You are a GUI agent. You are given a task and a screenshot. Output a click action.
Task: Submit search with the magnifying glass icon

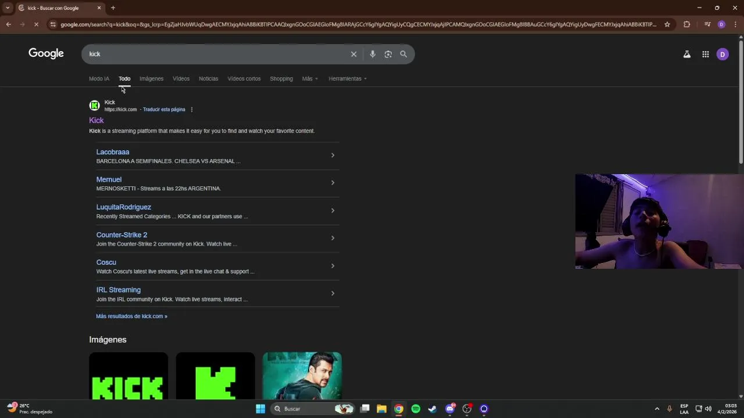tap(403, 54)
